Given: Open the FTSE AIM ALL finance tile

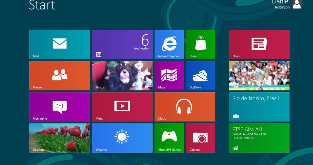Looking at the screenshot, I should click(x=259, y=138).
